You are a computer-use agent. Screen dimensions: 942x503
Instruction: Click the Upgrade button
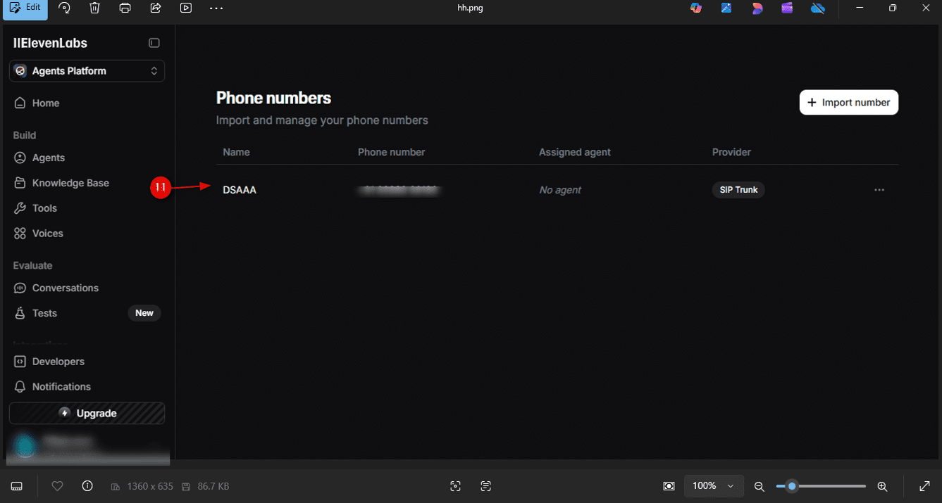click(87, 413)
